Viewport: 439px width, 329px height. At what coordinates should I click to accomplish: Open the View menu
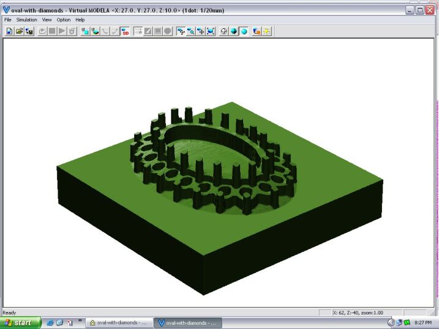47,20
